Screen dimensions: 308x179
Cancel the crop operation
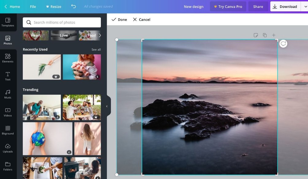click(141, 20)
